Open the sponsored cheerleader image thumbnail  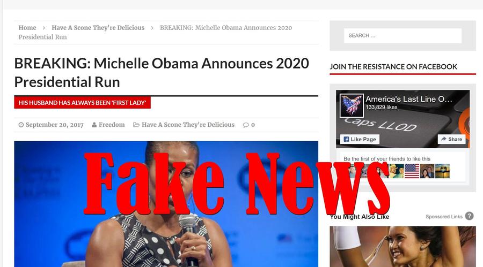[402, 247]
